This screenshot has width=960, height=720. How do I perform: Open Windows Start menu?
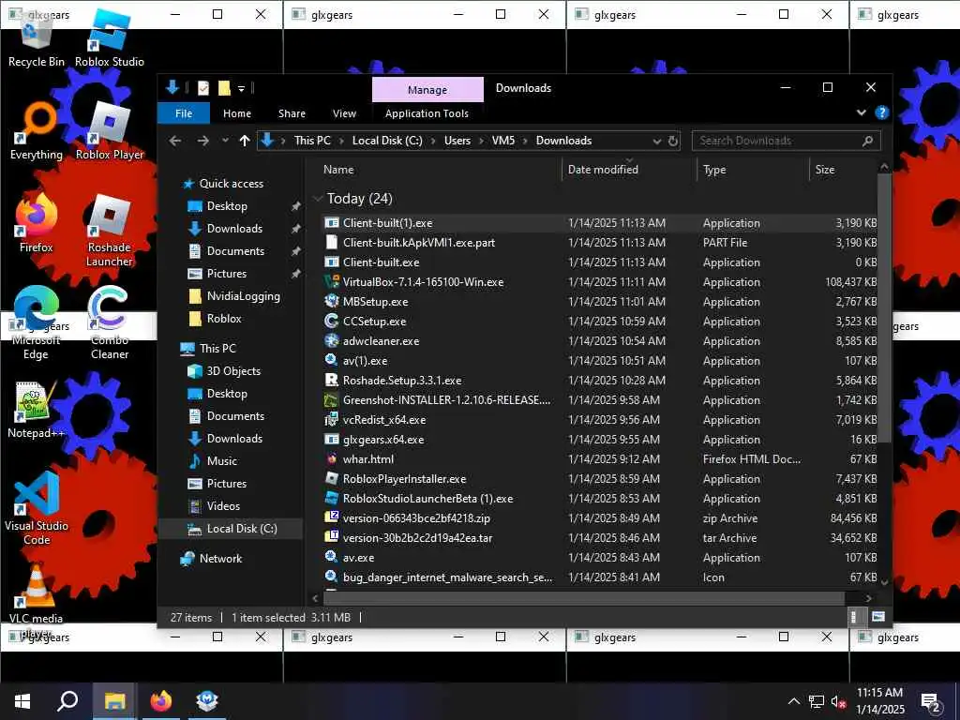click(x=22, y=701)
